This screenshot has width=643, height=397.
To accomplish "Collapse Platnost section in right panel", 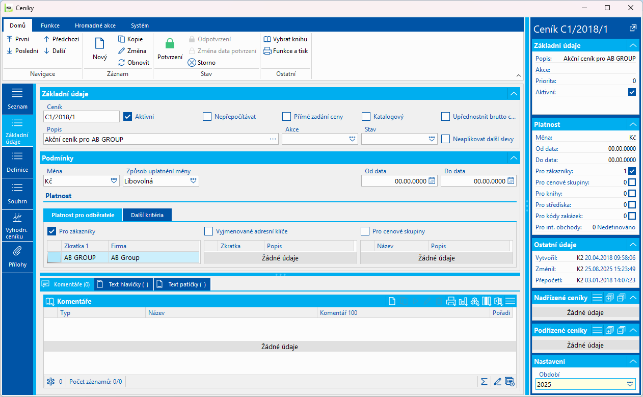I will tap(633, 124).
